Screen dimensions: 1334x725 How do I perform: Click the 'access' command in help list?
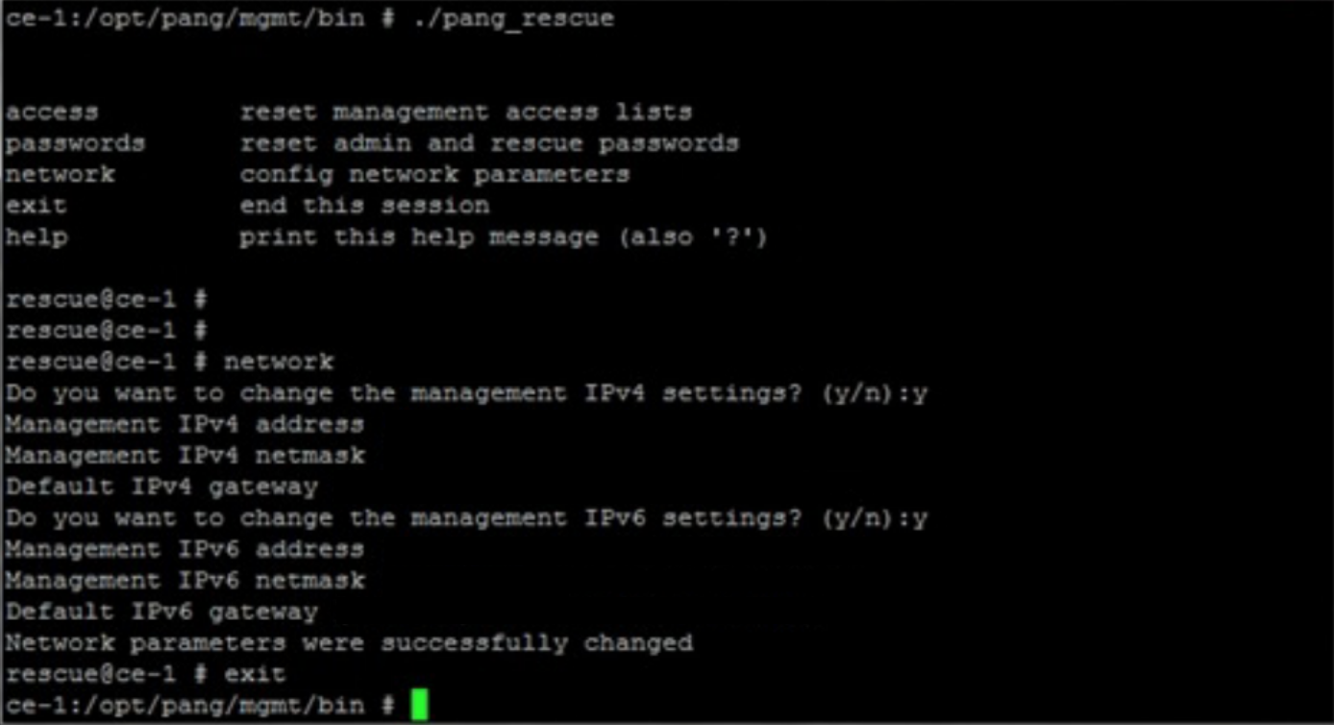(x=52, y=112)
